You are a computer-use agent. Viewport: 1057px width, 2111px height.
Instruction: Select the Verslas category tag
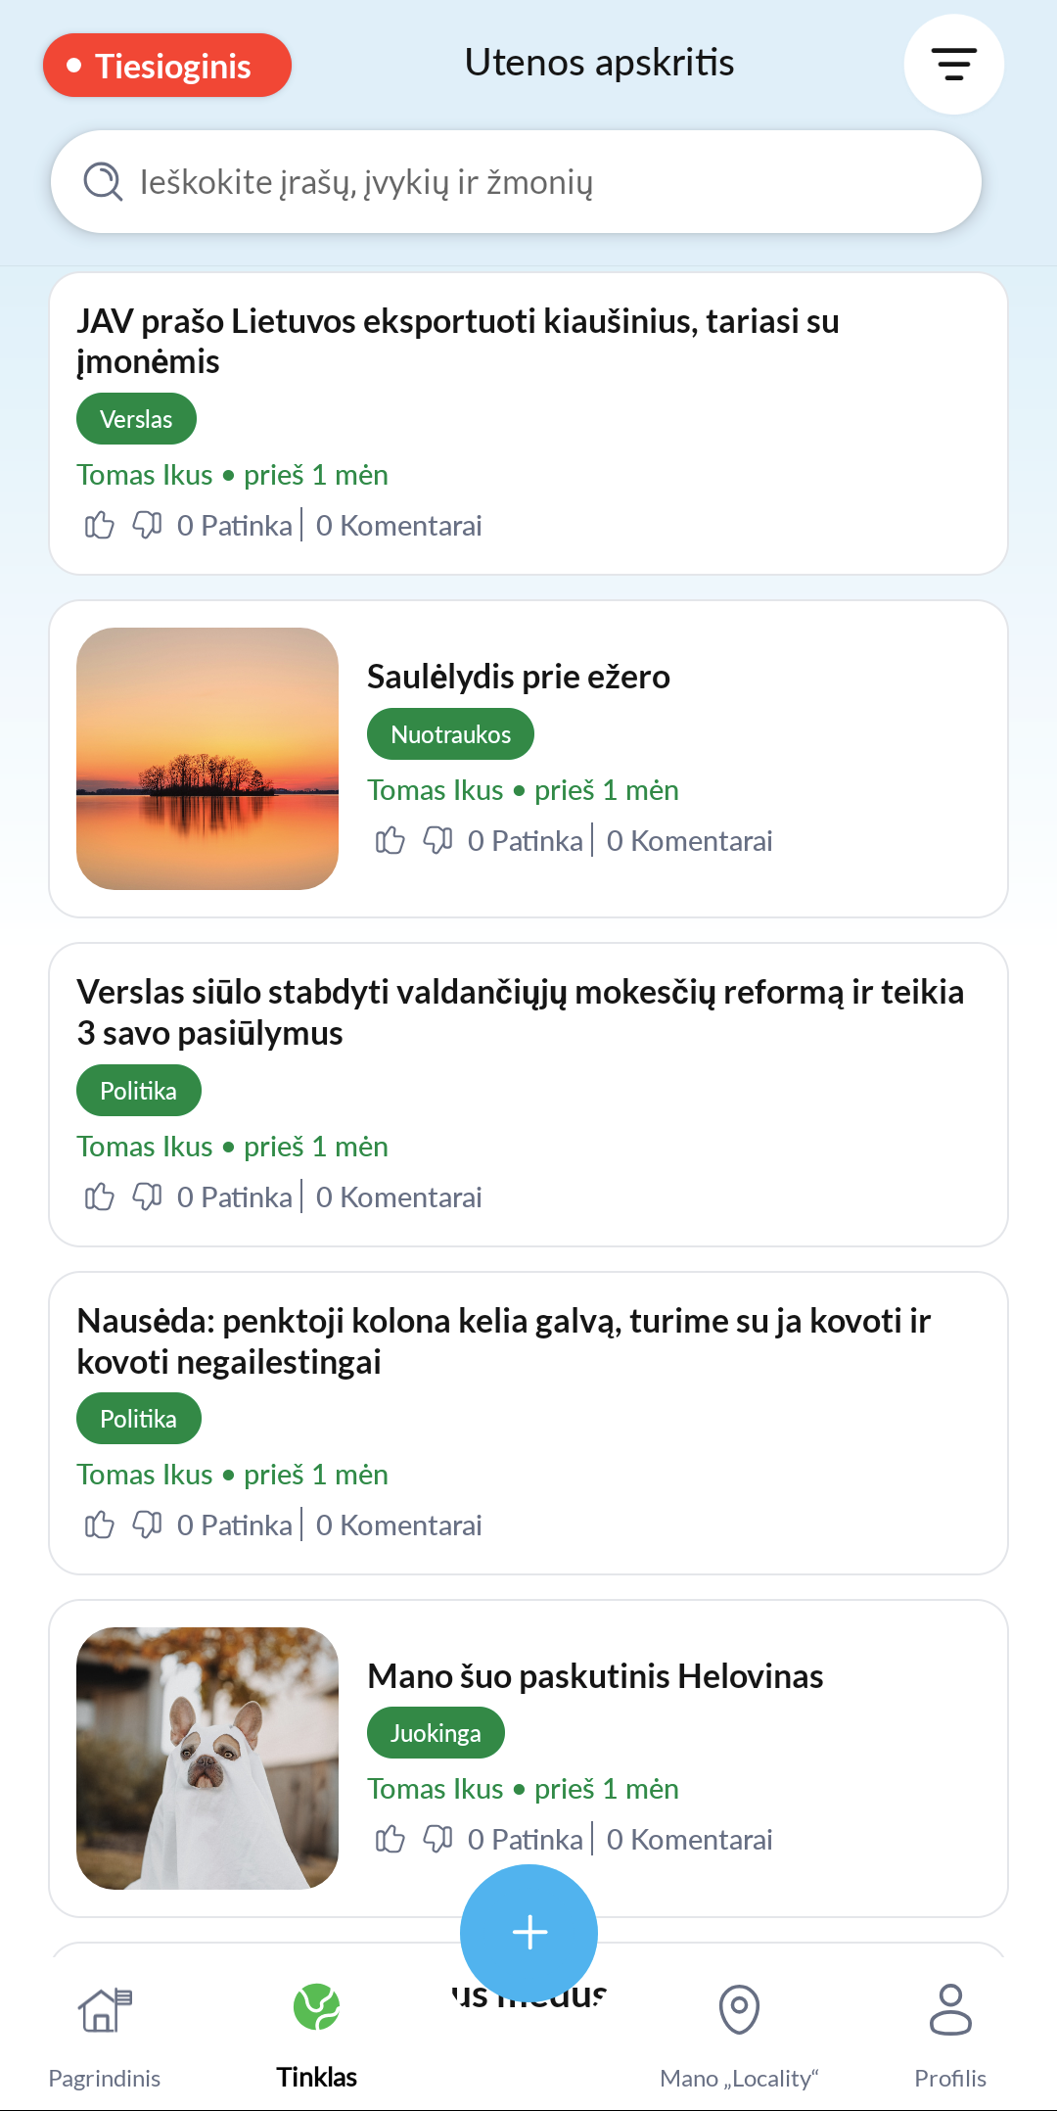click(x=136, y=419)
